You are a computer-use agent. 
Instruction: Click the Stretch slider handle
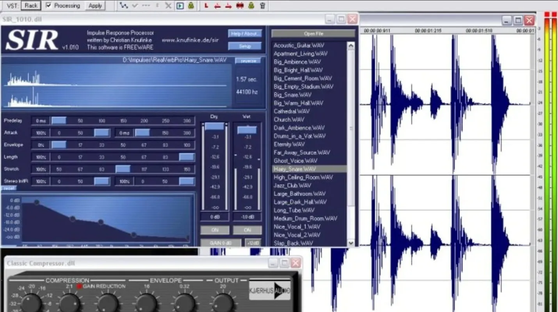click(x=123, y=169)
